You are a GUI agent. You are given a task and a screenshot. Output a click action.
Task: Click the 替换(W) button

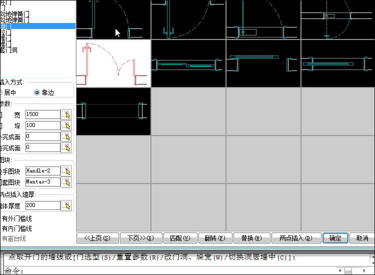point(250,238)
